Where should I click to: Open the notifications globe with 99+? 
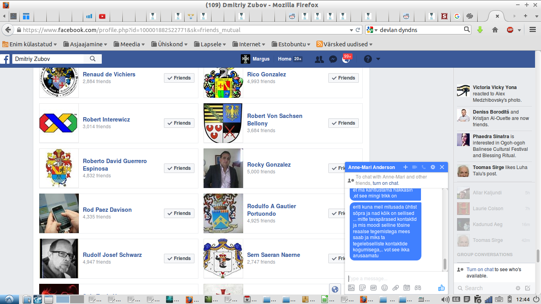point(347,59)
